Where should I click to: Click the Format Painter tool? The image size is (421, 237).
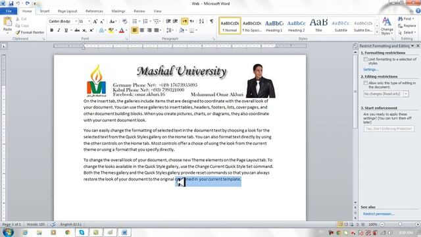tap(30, 32)
